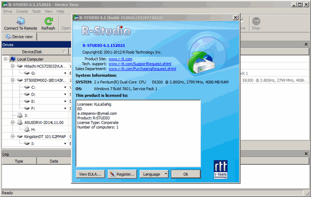Screen dimensions: 311x197
Task: Open the Help menu
Action: coord(60,11)
